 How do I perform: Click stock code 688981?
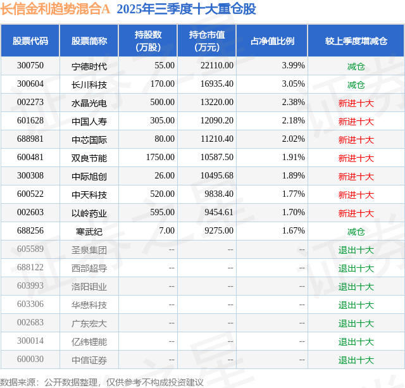tap(30, 139)
